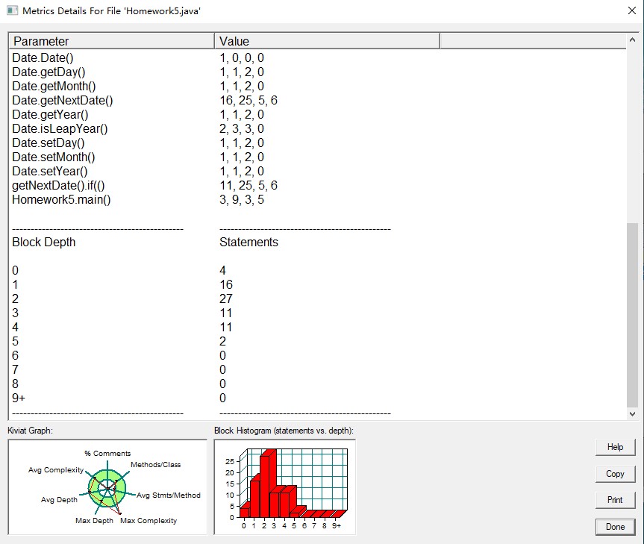This screenshot has height=544, width=644.
Task: Click 'Max Depth' label in Kiviat graph
Action: click(x=94, y=521)
